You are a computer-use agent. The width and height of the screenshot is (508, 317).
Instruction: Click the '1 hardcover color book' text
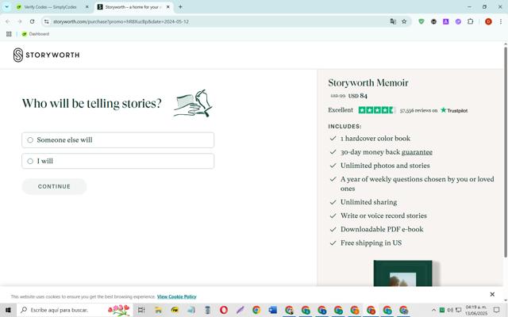(x=375, y=139)
